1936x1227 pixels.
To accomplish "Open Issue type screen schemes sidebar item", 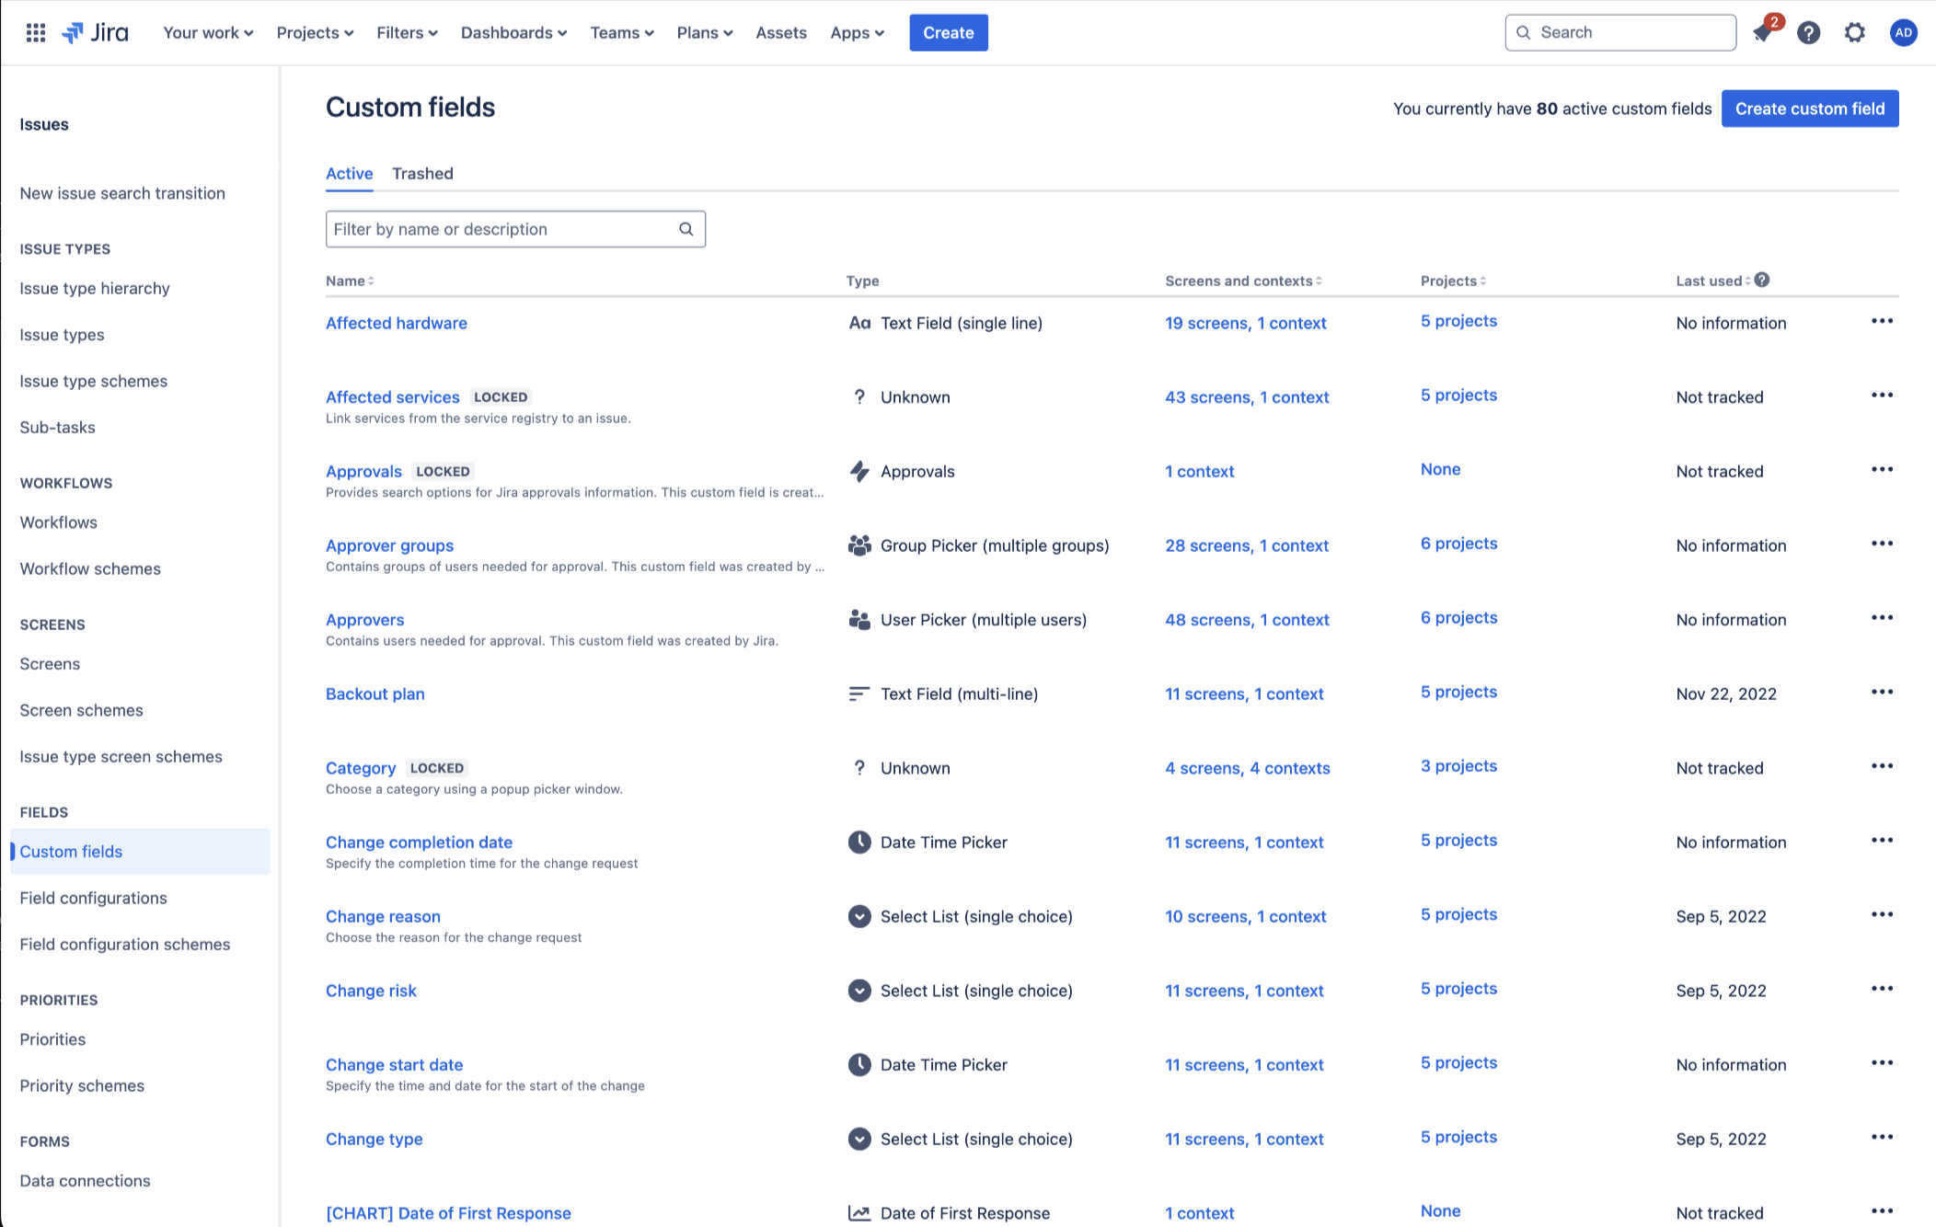I will (121, 757).
